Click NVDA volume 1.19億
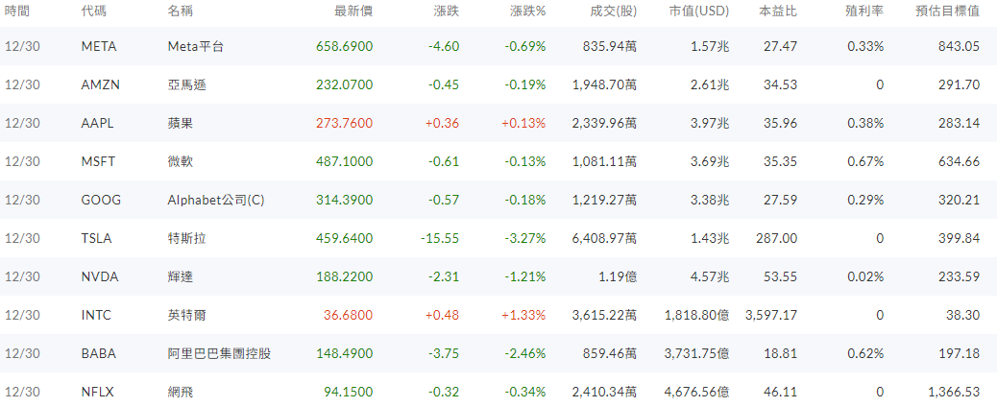The image size is (997, 407). coord(617,276)
